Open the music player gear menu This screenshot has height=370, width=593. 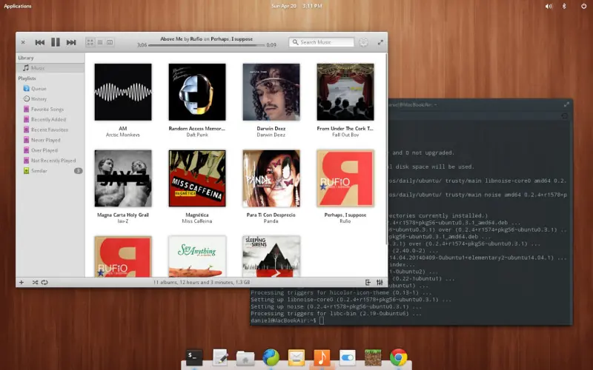pyautogui.click(x=363, y=42)
